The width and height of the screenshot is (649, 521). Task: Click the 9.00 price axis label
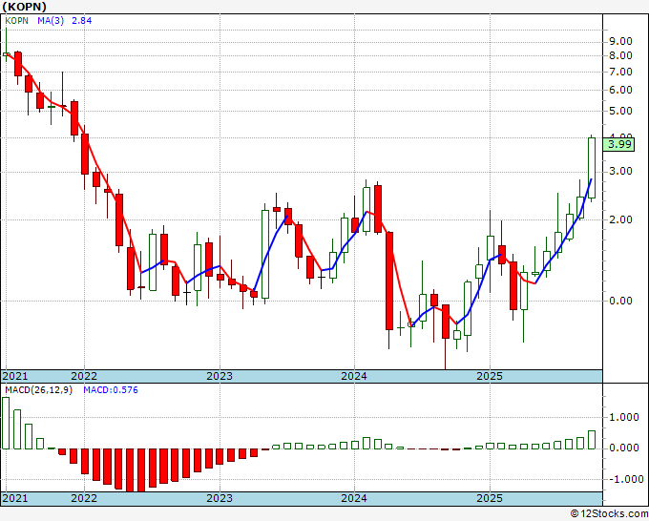tap(620, 41)
